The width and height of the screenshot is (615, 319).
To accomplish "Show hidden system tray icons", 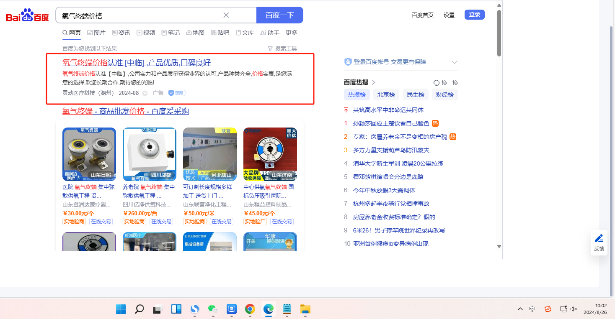I will (520, 309).
